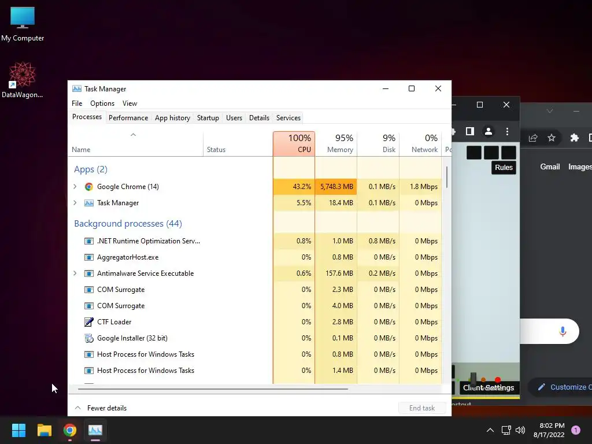Click the Client Settings label

489,388
